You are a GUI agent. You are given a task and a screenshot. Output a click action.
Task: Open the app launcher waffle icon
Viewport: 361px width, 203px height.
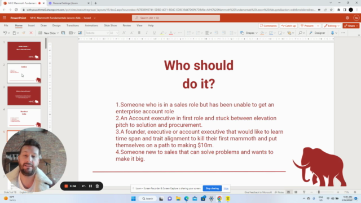pos(5,17)
